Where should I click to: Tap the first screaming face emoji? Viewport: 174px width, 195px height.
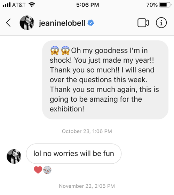point(55,50)
